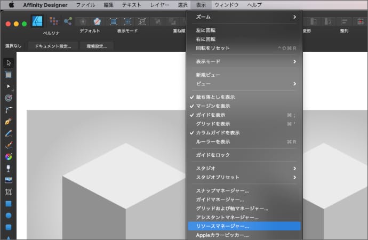Click the Share icon in toolbar

tap(68, 22)
